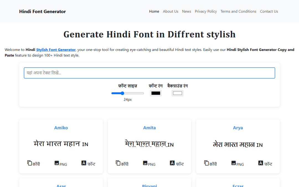This screenshot has height=187, width=299.
Task: Click the फॉन्ट साइज़ label
Action: pyautogui.click(x=128, y=86)
